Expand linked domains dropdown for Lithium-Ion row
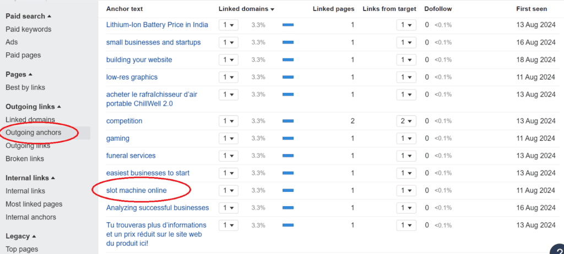Screen dimensions: 564x254 [x=229, y=25]
